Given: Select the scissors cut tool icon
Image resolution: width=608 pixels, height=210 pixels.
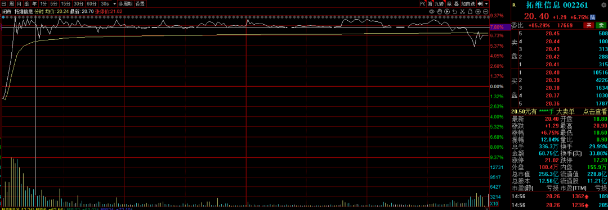Looking at the screenshot, I should [462, 12].
